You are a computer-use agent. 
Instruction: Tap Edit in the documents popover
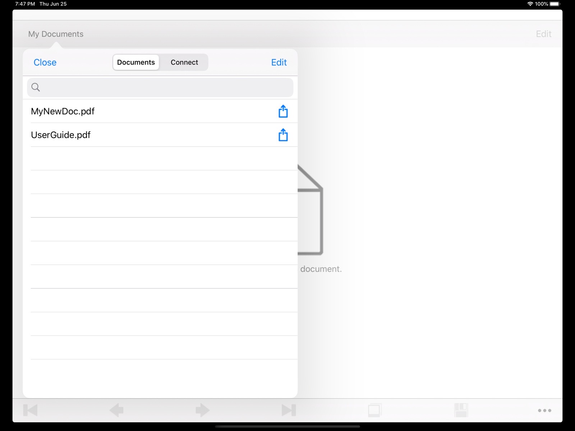point(279,63)
